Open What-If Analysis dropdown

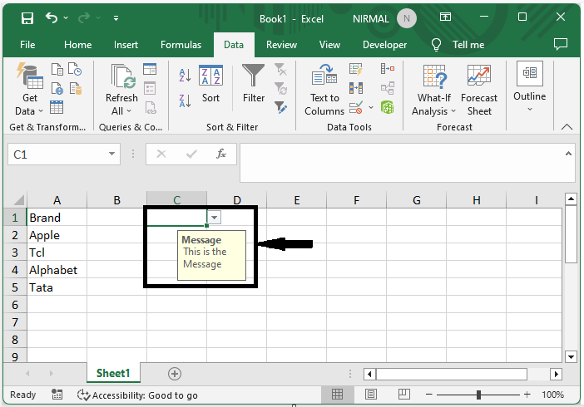[x=434, y=89]
